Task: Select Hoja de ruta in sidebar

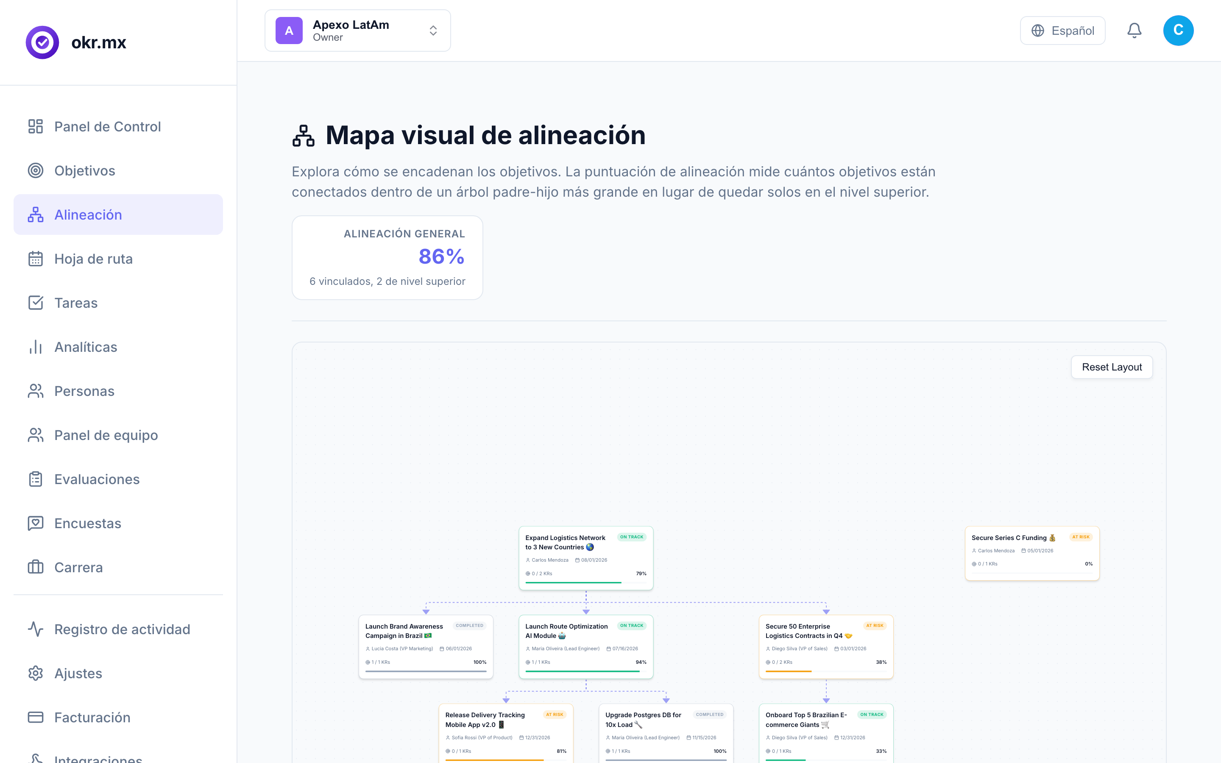Action: pos(118,259)
